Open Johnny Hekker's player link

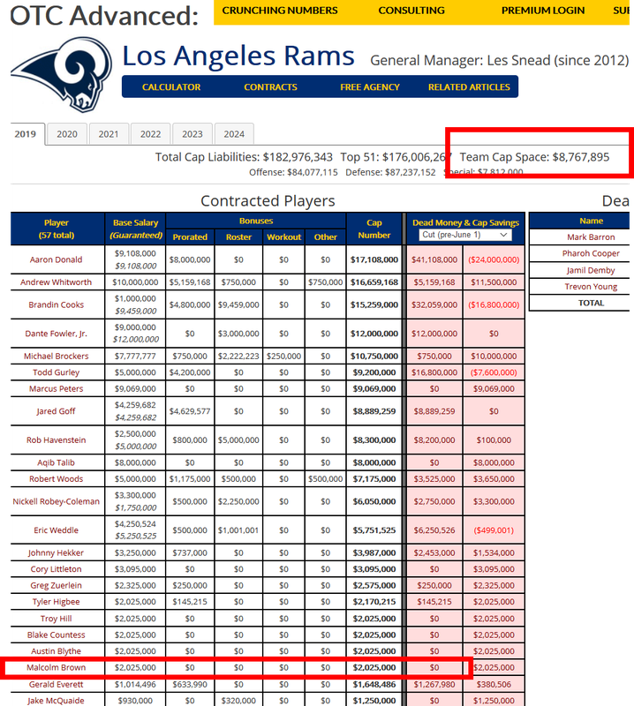tap(56, 553)
